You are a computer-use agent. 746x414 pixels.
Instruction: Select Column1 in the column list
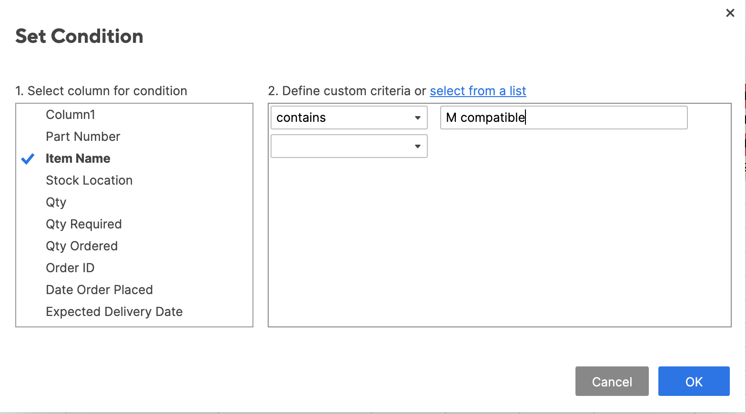tap(71, 115)
